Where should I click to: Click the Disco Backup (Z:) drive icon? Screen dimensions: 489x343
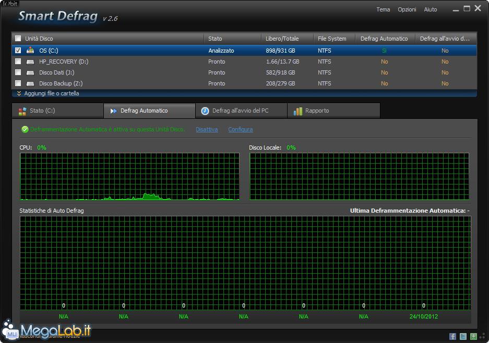coord(30,83)
